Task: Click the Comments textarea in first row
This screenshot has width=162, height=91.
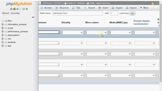Action: (49, 32)
